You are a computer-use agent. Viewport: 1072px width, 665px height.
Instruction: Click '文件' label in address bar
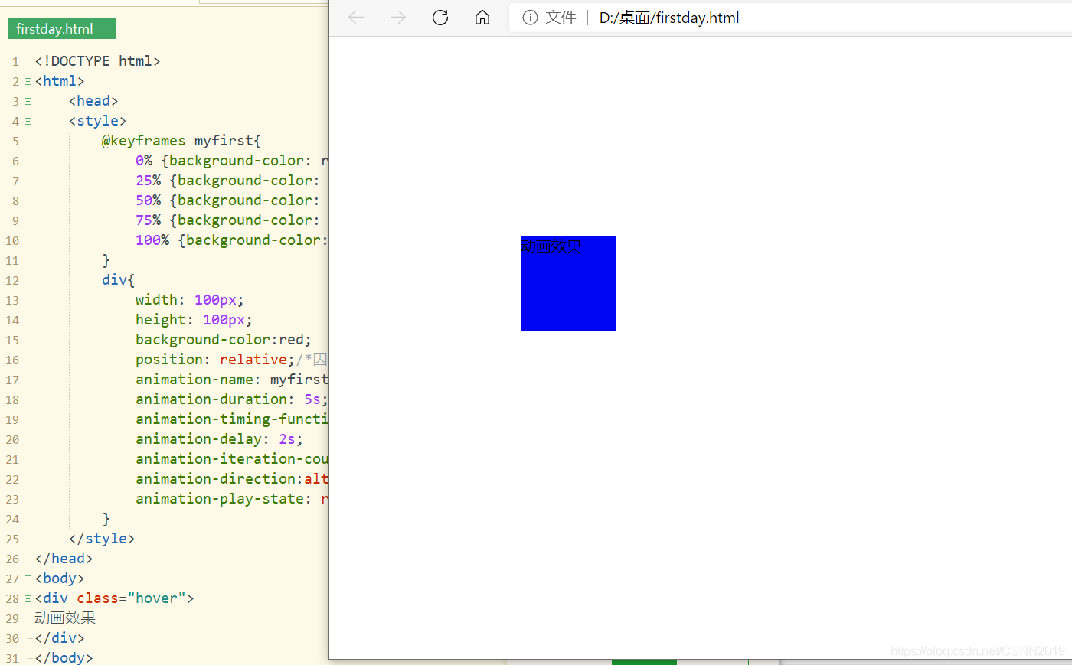pos(561,18)
